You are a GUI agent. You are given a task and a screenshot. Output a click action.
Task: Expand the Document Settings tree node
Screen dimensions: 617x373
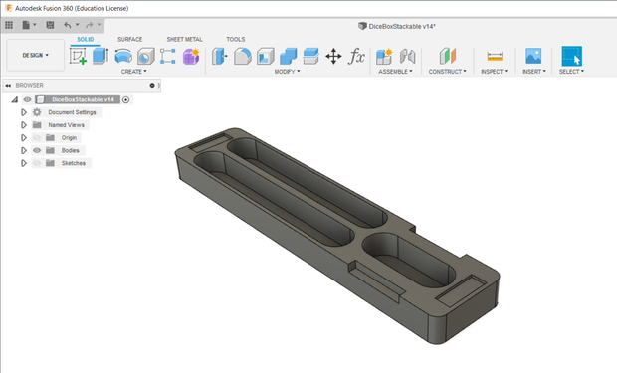(24, 112)
